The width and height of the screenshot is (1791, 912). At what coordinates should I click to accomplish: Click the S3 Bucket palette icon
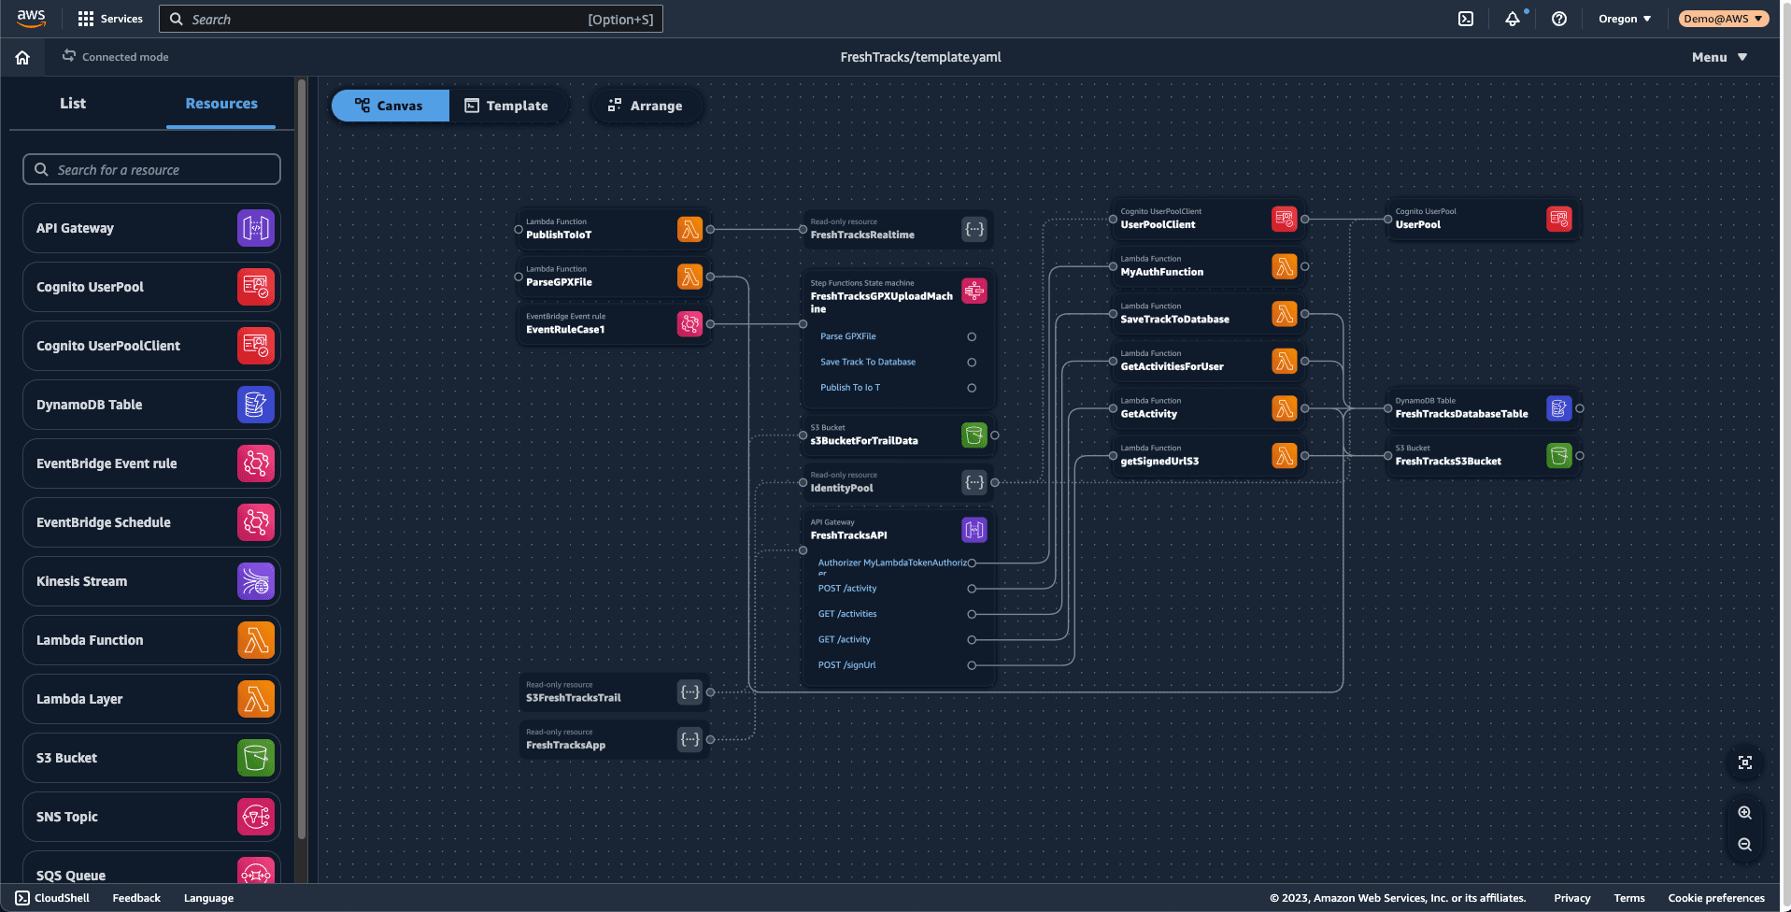pos(255,758)
